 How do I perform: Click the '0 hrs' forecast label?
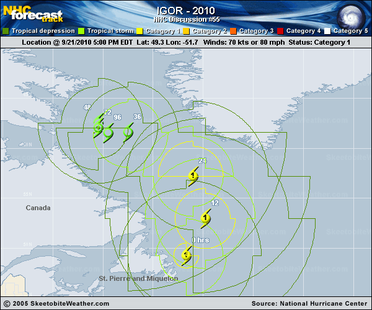200,240
